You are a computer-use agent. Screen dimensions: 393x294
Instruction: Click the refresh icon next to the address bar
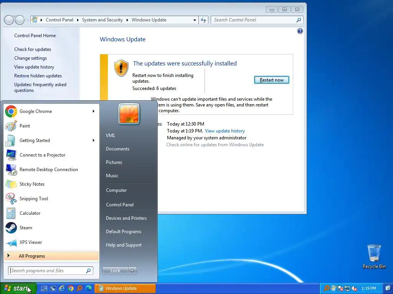pos(203,20)
